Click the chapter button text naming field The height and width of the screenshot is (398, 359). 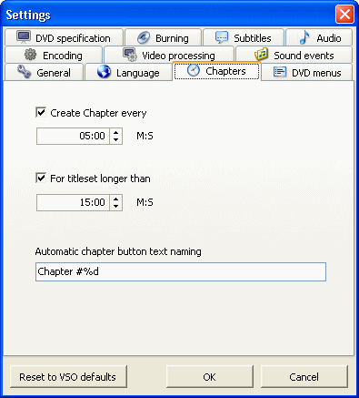click(x=181, y=271)
